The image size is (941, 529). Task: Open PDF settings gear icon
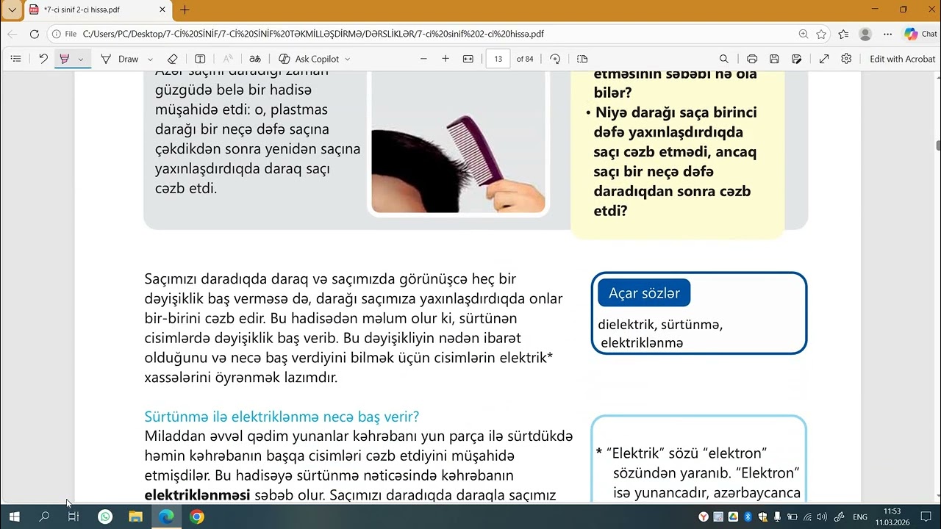846,59
